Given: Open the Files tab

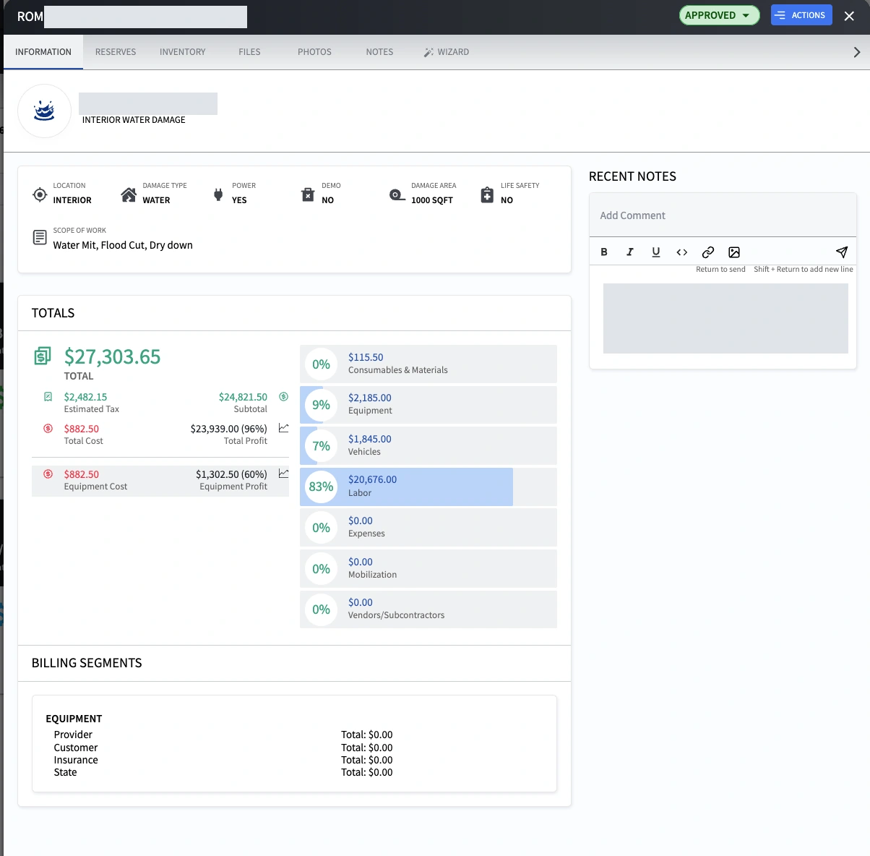Looking at the screenshot, I should (249, 52).
